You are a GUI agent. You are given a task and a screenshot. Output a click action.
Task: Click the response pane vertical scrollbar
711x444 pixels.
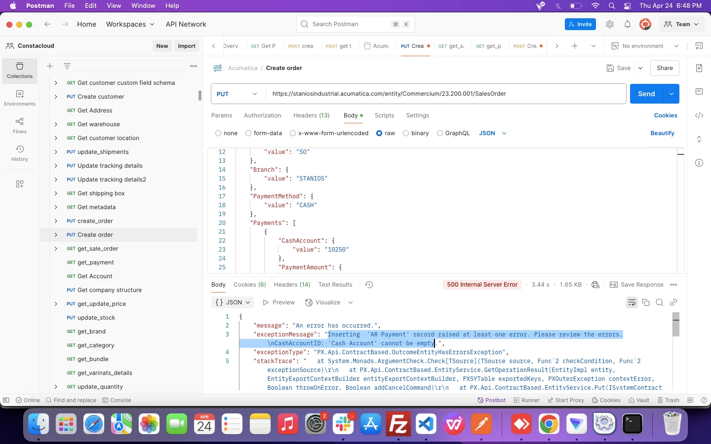pos(676,325)
